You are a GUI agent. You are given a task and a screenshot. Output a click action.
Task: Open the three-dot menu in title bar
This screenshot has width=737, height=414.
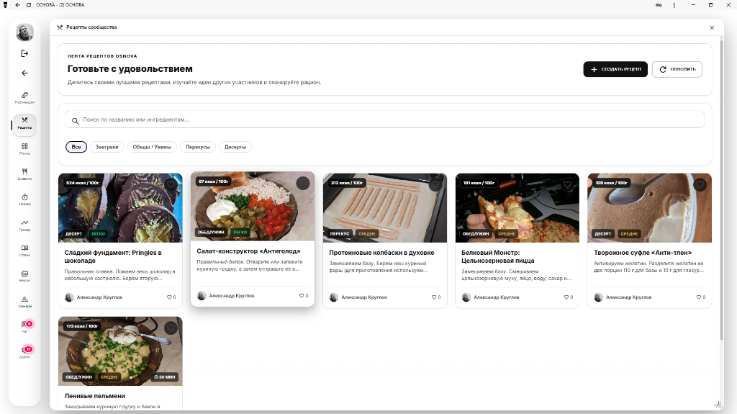tap(674, 5)
